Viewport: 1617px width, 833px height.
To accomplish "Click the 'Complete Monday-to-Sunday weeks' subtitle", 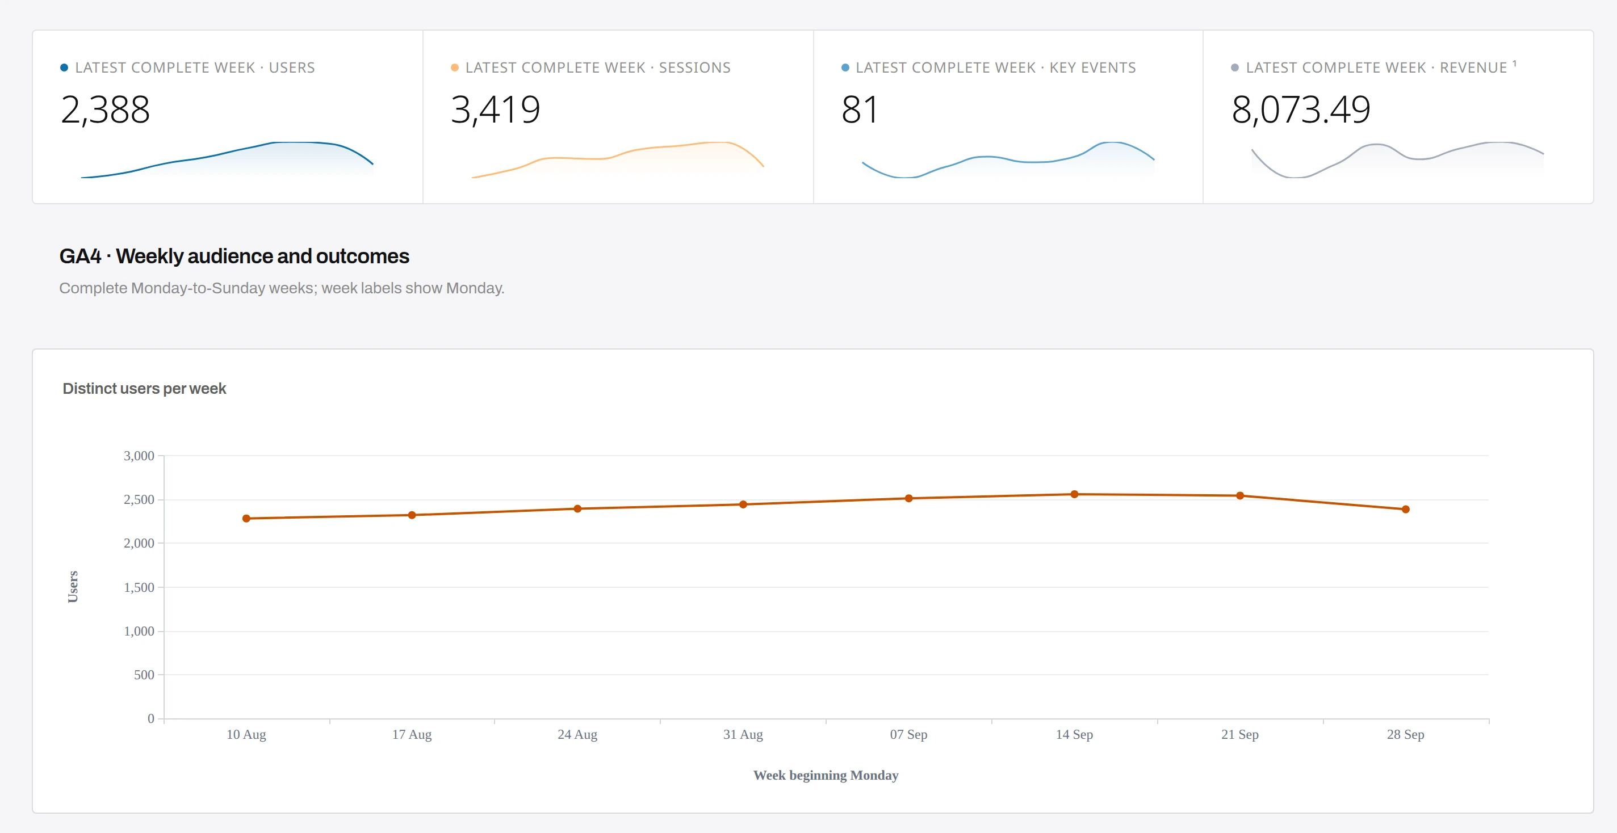I will tap(282, 288).
